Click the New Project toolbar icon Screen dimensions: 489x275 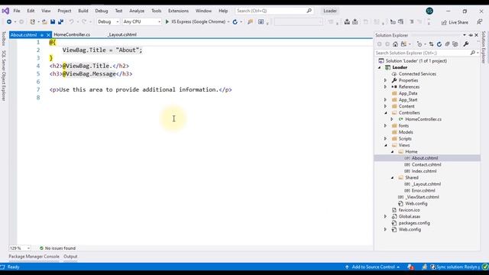tap(32, 22)
